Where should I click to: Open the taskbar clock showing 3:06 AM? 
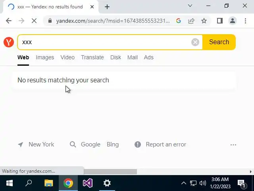click(220, 183)
